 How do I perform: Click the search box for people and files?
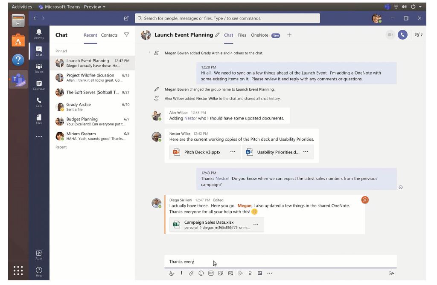(x=227, y=18)
